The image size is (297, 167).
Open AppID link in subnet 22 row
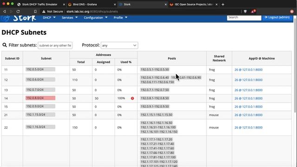click(248, 128)
